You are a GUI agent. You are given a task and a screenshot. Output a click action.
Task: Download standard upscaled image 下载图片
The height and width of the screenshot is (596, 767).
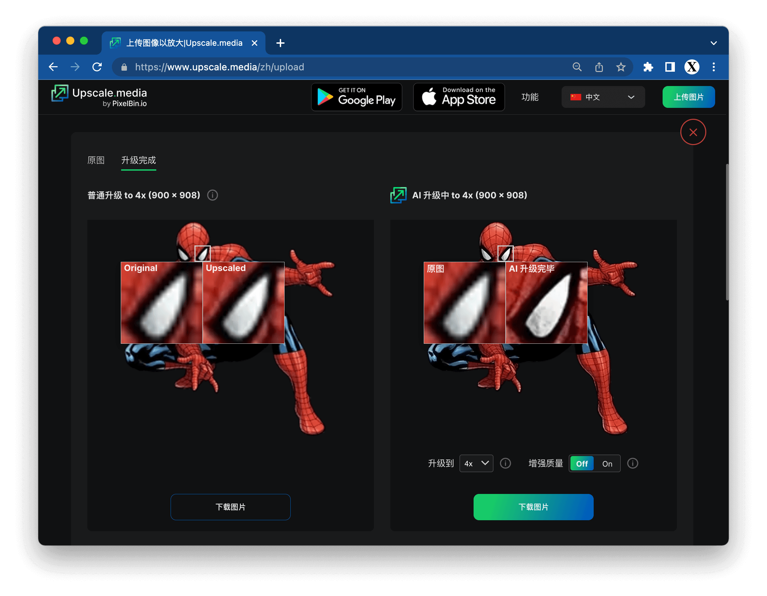click(x=230, y=506)
